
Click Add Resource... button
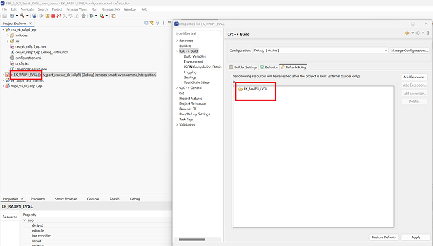(x=415, y=77)
